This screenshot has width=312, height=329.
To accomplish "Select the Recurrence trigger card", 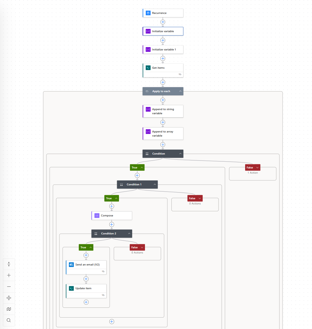I will click(x=163, y=13).
